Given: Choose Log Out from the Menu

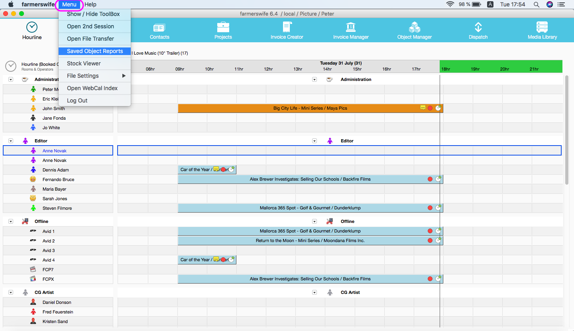Looking at the screenshot, I should 94,100.
